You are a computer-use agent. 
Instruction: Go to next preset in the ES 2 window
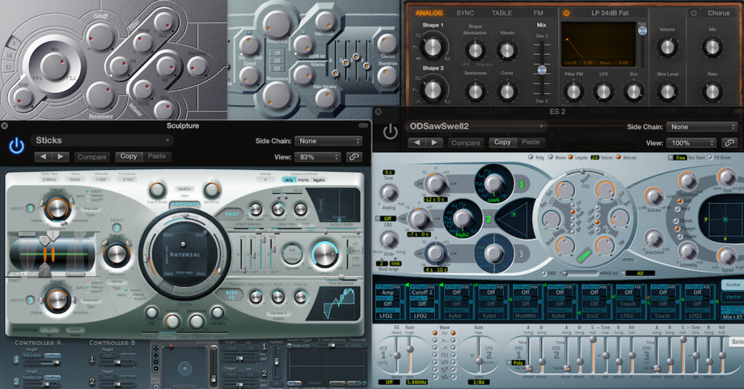click(x=434, y=143)
